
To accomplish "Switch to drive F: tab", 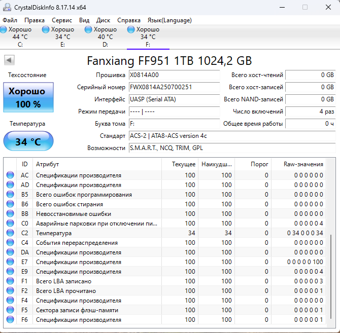I will click(148, 36).
